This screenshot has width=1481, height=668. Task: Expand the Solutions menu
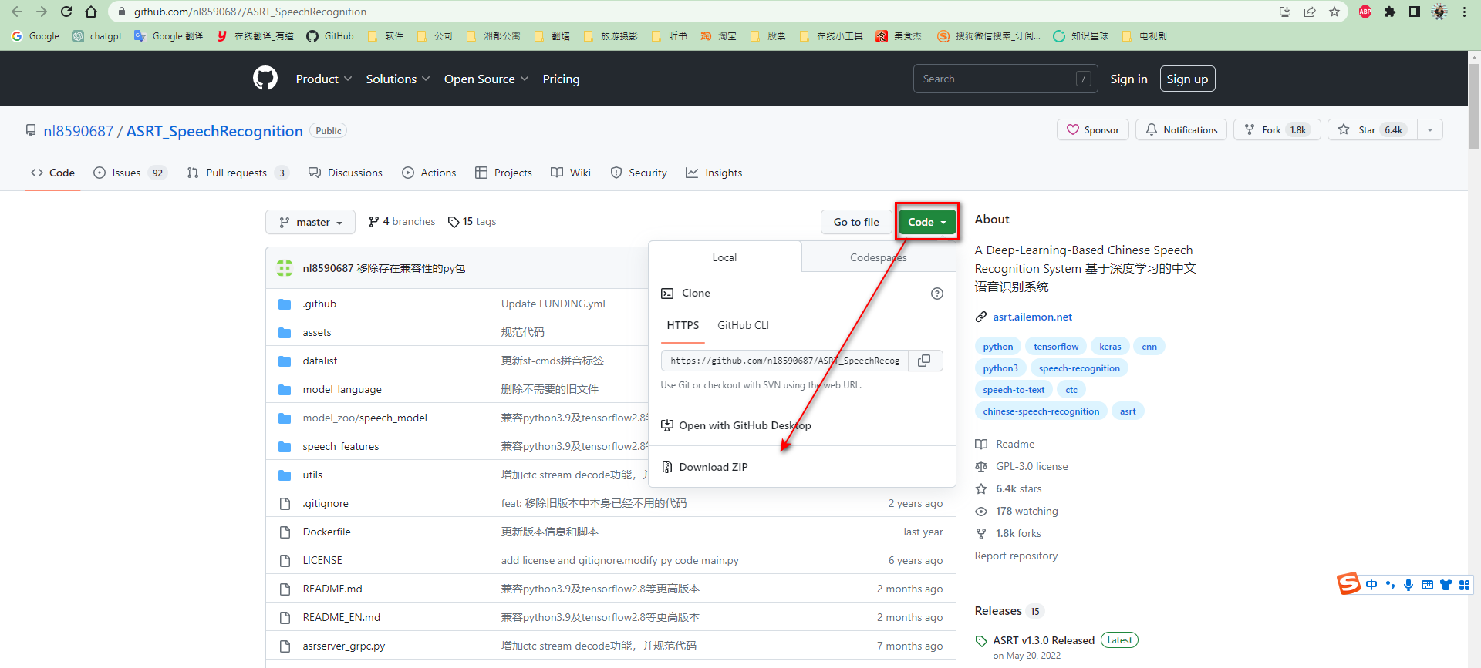point(398,79)
